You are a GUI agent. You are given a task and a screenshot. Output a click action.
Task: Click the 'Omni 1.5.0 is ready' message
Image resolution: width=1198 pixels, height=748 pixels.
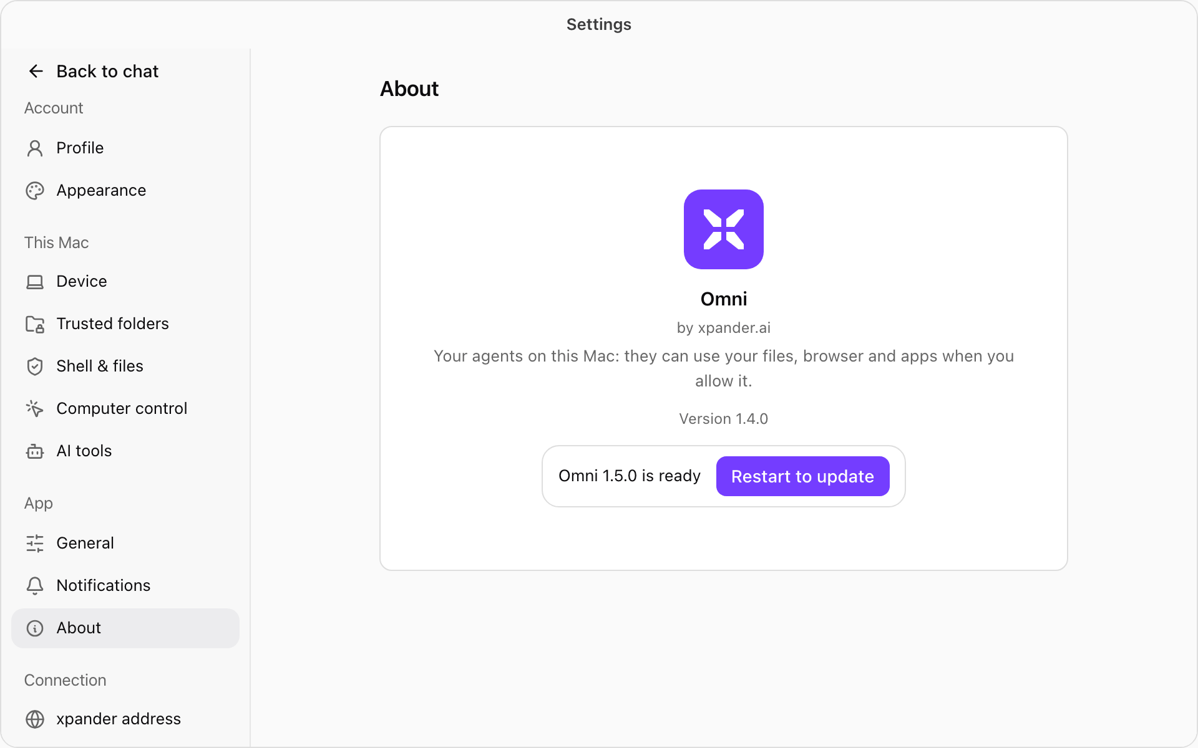point(630,476)
